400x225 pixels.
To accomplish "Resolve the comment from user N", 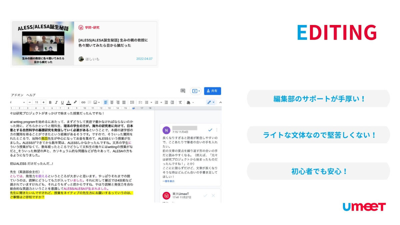I will point(210,130).
